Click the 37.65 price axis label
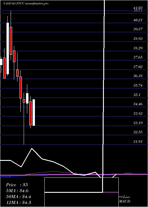The width and height of the screenshot is (148, 207). [138, 57]
